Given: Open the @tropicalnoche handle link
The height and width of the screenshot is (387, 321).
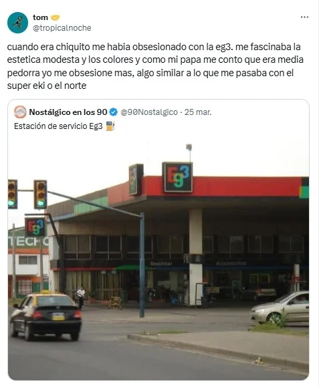Looking at the screenshot, I should (62, 28).
